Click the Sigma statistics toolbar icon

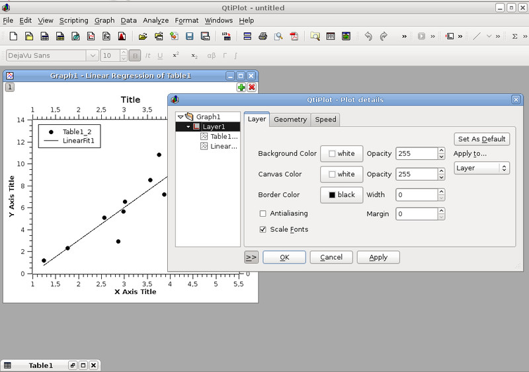[x=515, y=36]
